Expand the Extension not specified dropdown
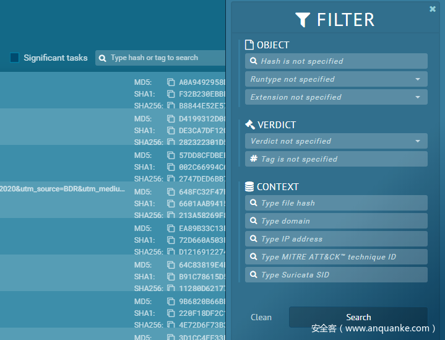 336,97
